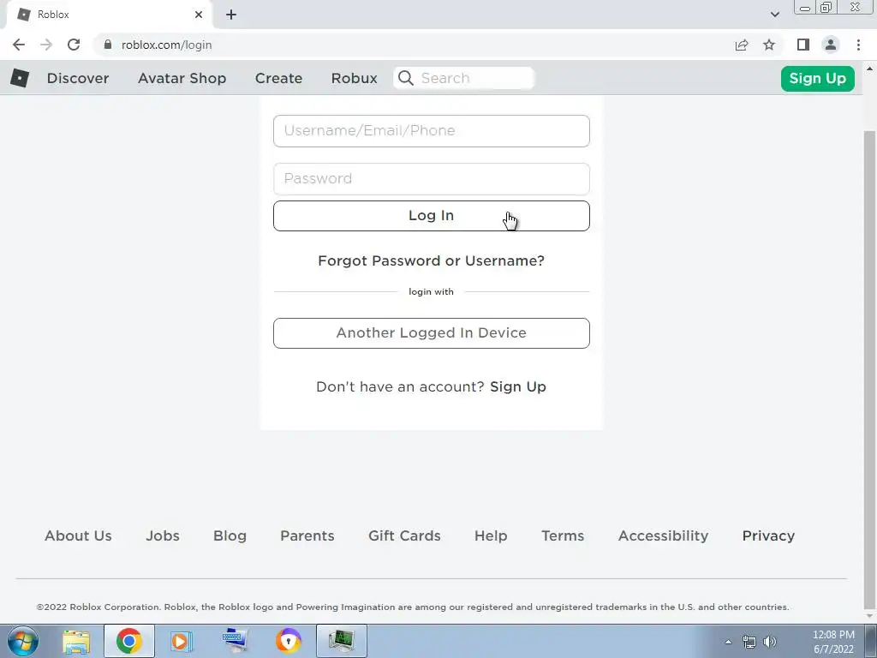Viewport: 877px width, 658px height.
Task: Open the Avatar Shop menu item
Action: [x=182, y=78]
